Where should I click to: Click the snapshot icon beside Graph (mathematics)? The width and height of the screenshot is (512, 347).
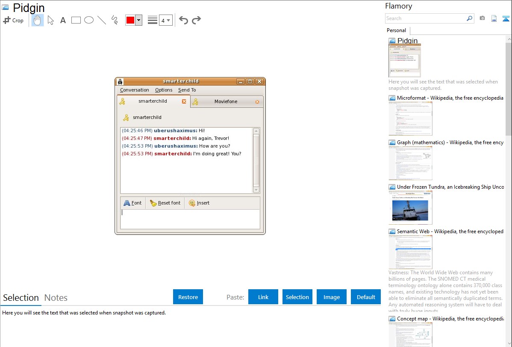point(392,142)
